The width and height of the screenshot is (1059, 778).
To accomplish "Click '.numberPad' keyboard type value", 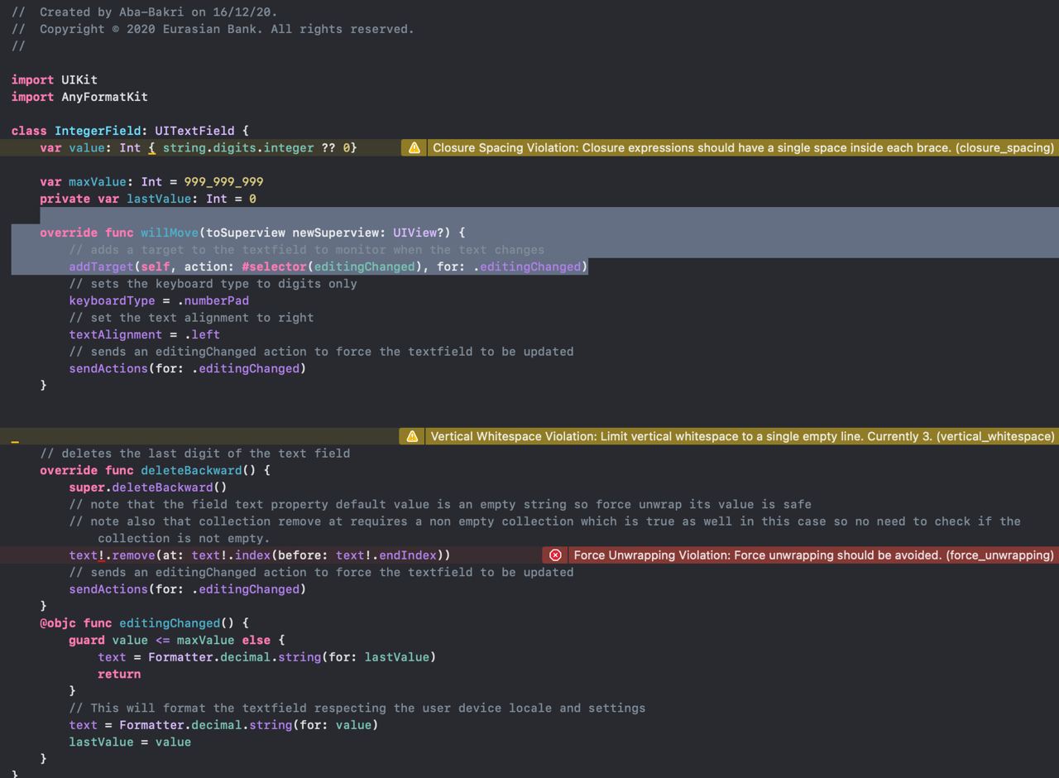I will 213,300.
